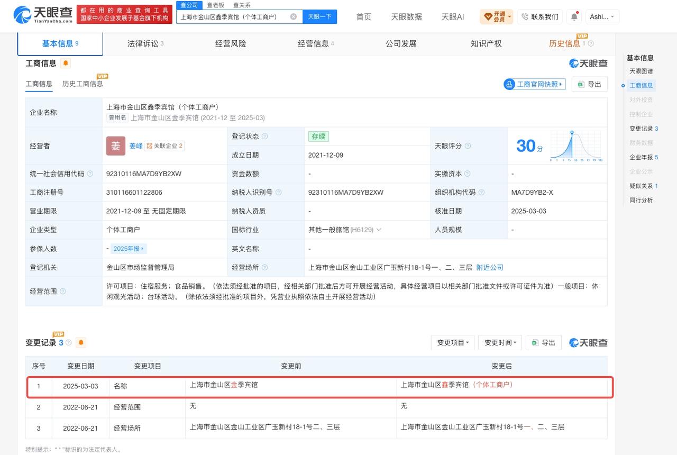Image resolution: width=677 pixels, height=455 pixels.
Task: Click help icon beside 纳税人识别号
Action: (278, 192)
